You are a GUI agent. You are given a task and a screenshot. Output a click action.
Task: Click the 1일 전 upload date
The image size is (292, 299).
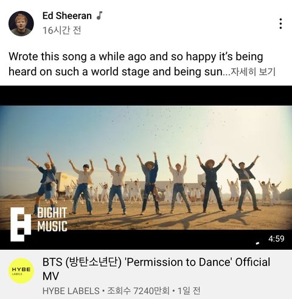[x=189, y=291]
